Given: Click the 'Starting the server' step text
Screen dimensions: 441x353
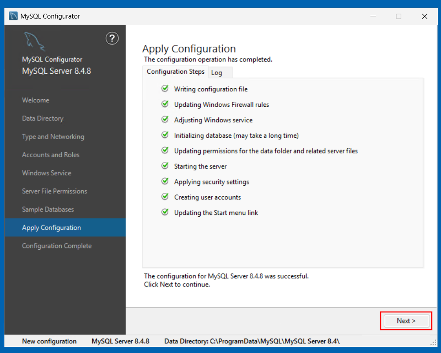Looking at the screenshot, I should (x=200, y=166).
